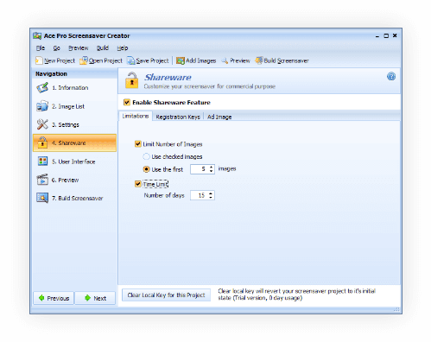Open the help icon in Shareware header
This screenshot has height=342, width=431.
point(391,77)
